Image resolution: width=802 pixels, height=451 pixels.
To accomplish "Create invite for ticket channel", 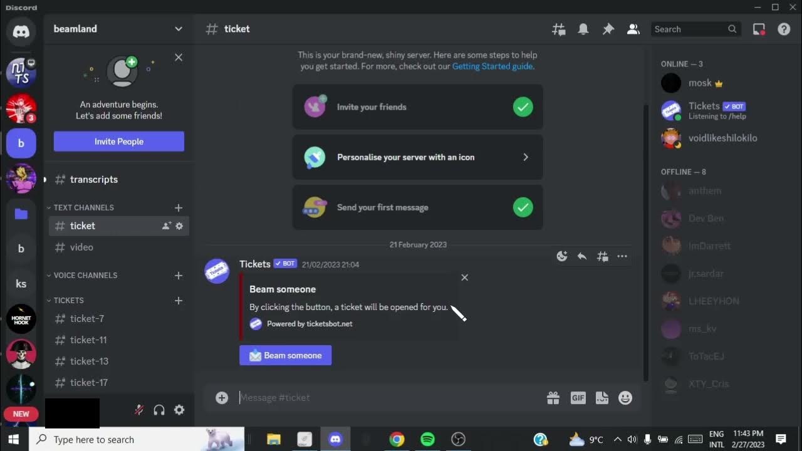I will [x=167, y=226].
